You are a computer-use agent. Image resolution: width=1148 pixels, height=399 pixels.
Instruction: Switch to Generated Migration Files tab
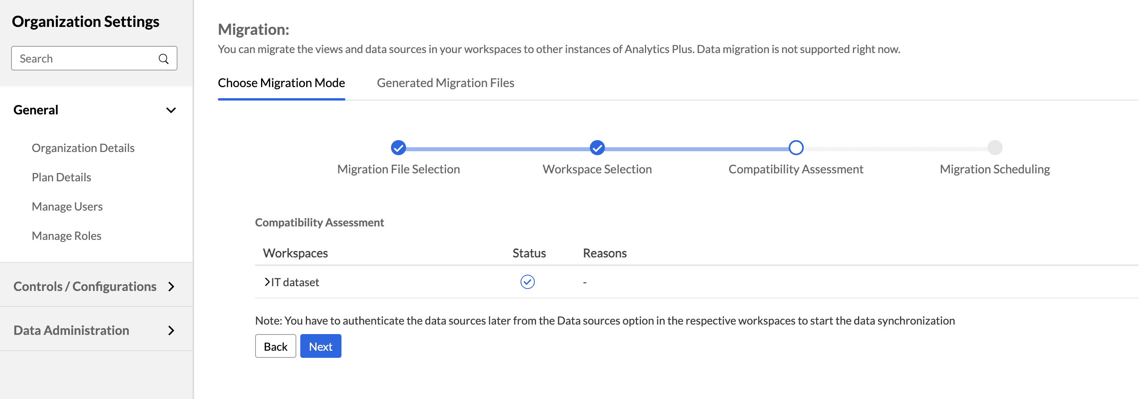(445, 83)
